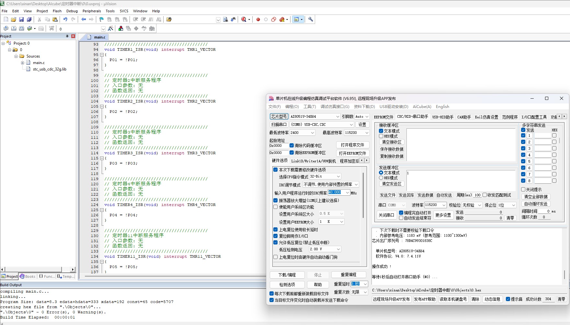Open the Peripherals menu in Keil
The image size is (570, 325).
click(92, 11)
